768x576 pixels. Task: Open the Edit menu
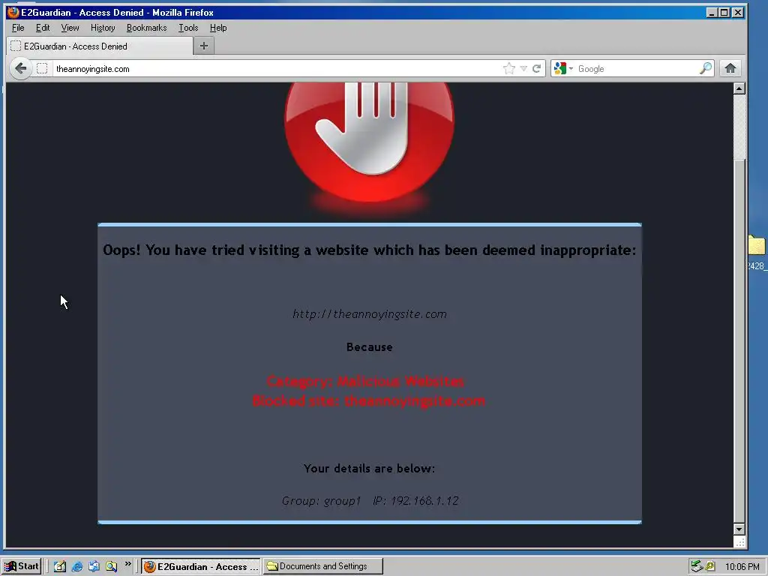[x=43, y=28]
